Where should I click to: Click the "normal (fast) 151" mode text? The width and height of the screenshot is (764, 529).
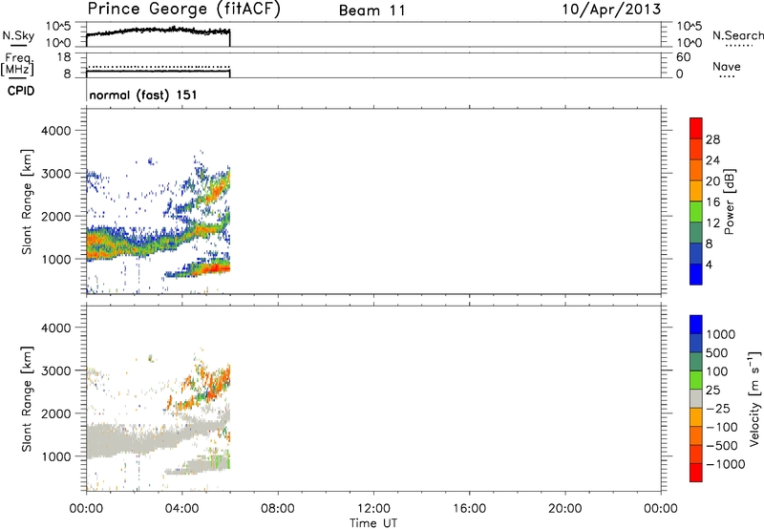[143, 95]
